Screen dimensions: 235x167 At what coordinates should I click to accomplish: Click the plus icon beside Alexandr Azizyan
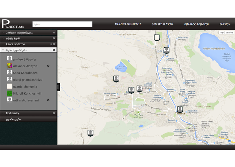click(48, 66)
